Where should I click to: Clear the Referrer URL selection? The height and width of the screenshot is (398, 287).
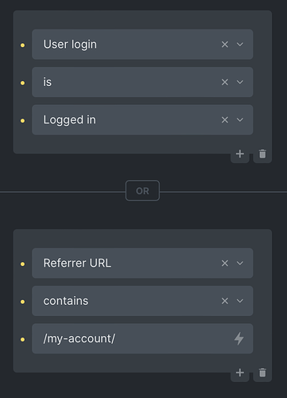[225, 263]
